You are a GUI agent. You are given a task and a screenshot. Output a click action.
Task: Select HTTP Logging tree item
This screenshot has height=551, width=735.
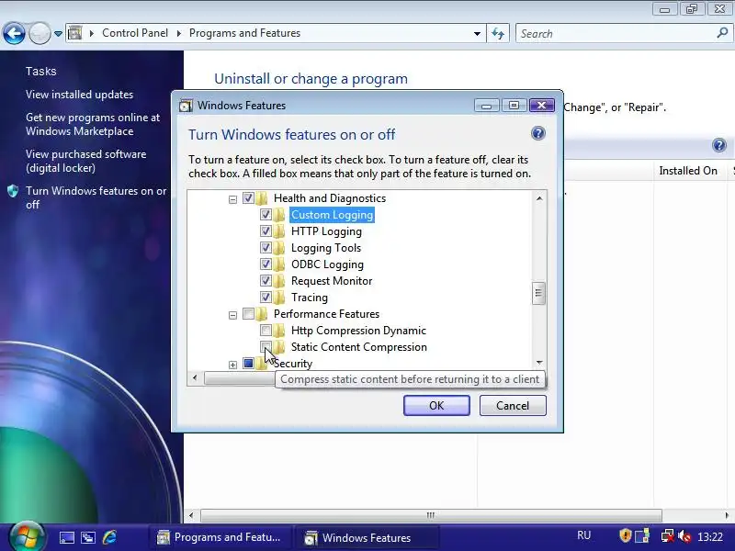(326, 231)
